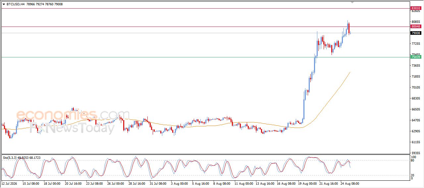Click the stochastic scale value 20
This screenshot has height=188, width=424.
[413, 175]
